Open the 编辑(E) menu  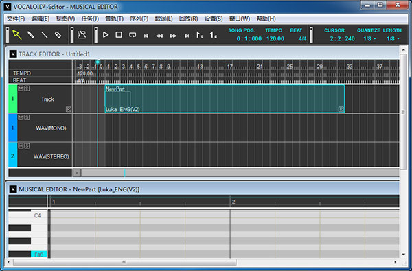pos(41,19)
